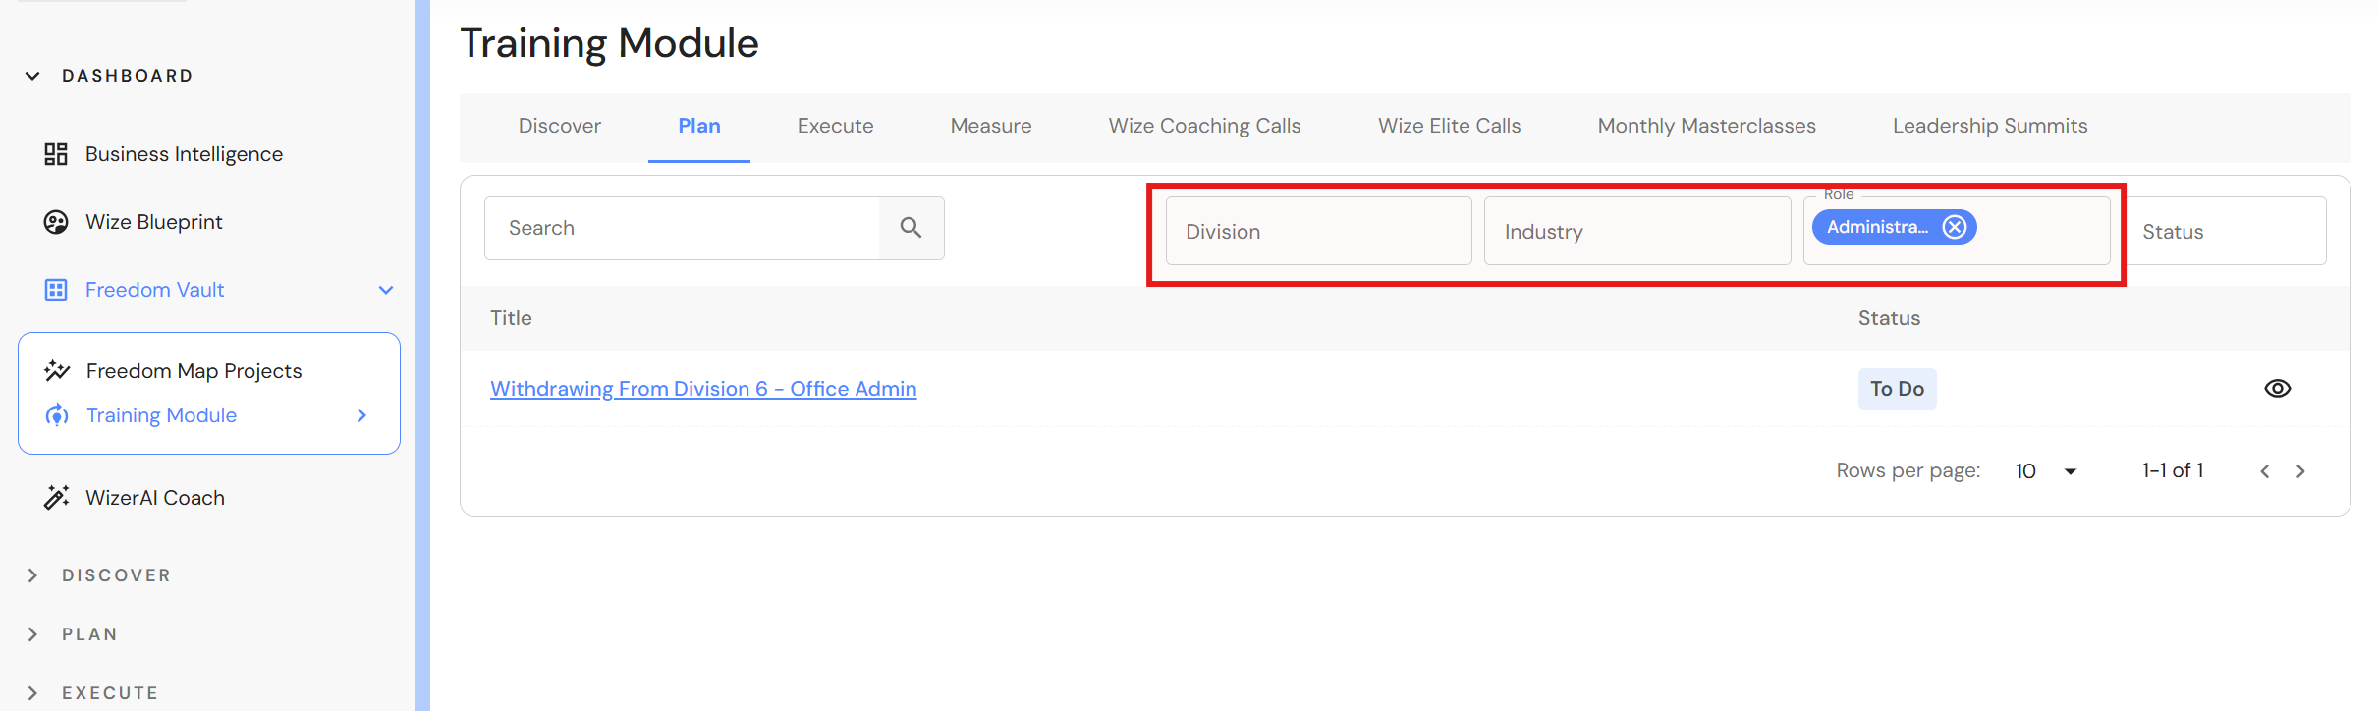Go to next results page arrow
Viewport: 2378px width, 711px height.
point(2300,471)
